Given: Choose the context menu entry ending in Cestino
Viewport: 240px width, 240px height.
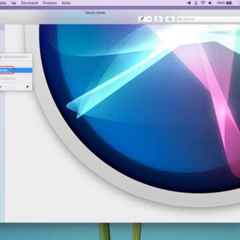Looking at the screenshot, I should 16,79.
